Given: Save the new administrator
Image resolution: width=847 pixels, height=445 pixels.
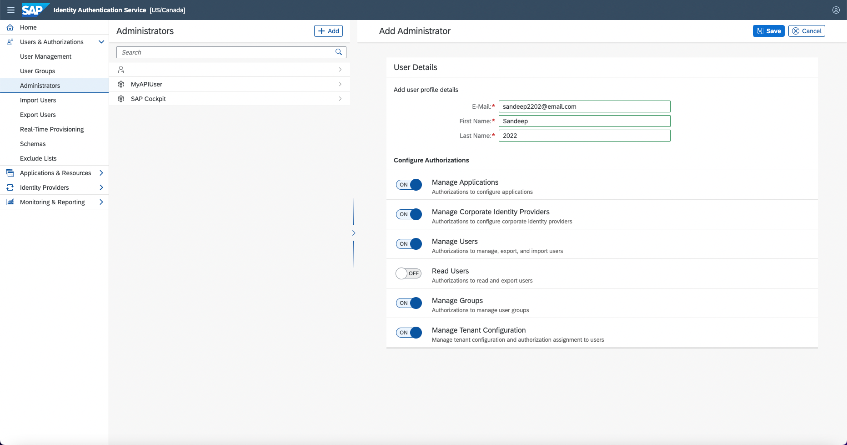Looking at the screenshot, I should 768,31.
